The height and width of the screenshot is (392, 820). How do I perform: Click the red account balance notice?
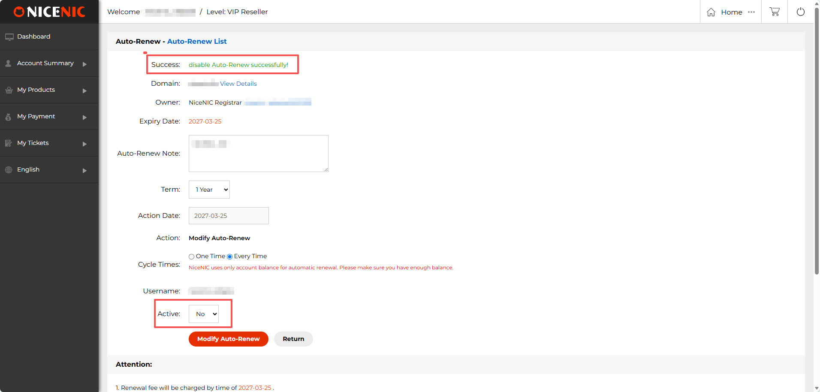(321, 268)
